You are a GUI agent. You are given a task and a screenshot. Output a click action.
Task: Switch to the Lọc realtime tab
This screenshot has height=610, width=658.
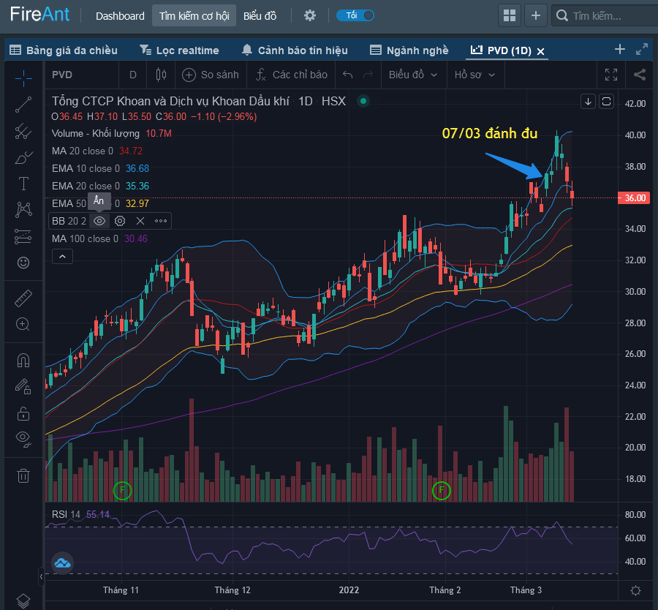(179, 50)
